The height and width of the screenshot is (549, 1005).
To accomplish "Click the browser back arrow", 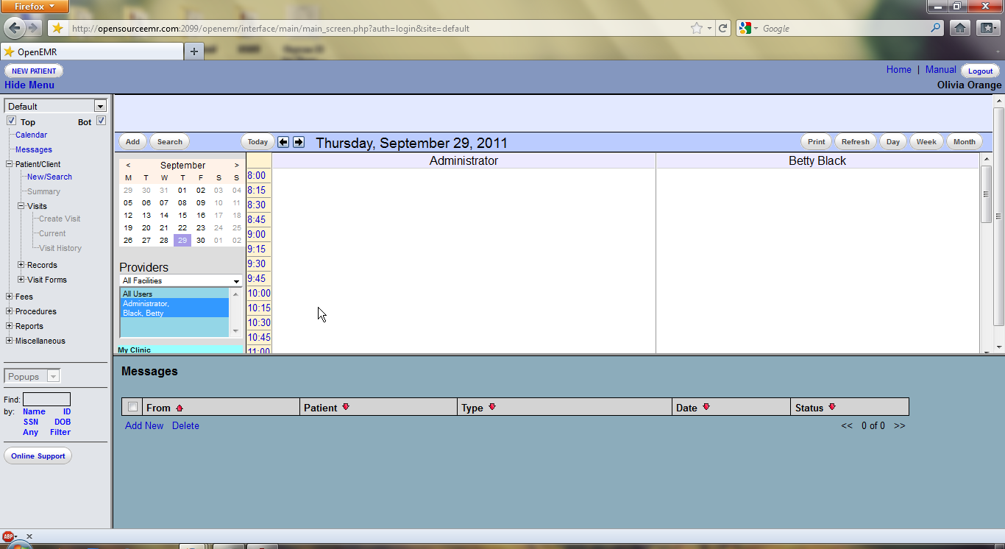I will (15, 28).
